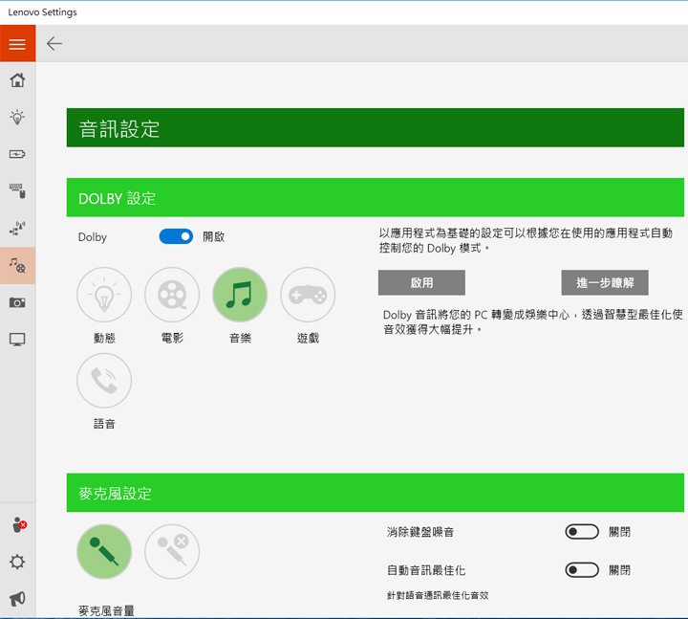Open the display settings sidebar icon
The image size is (688, 619).
17,340
